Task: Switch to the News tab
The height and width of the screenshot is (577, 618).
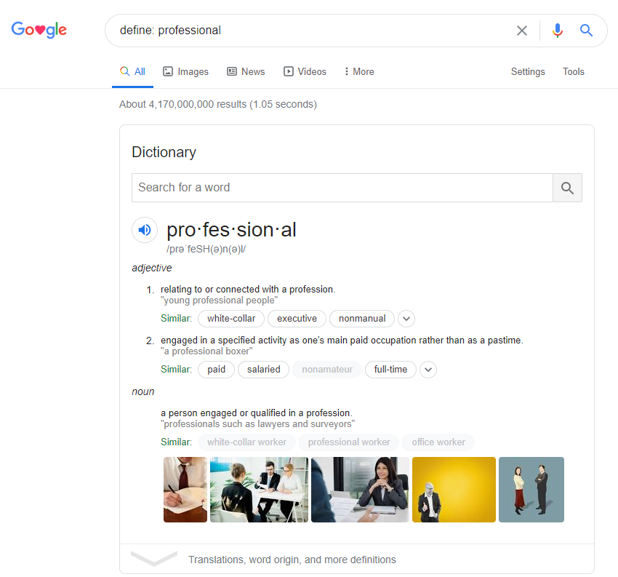Action: click(x=246, y=71)
